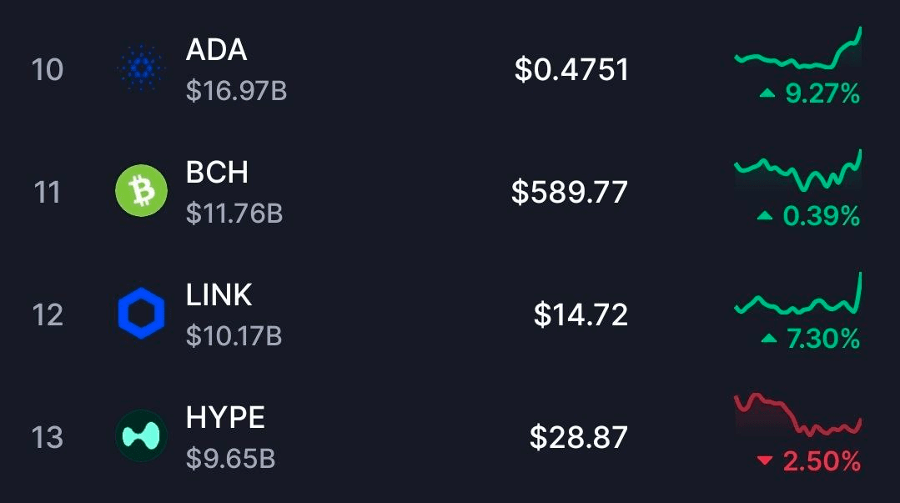The height and width of the screenshot is (503, 900).
Task: Open the ADA ticker label
Action: click(215, 50)
